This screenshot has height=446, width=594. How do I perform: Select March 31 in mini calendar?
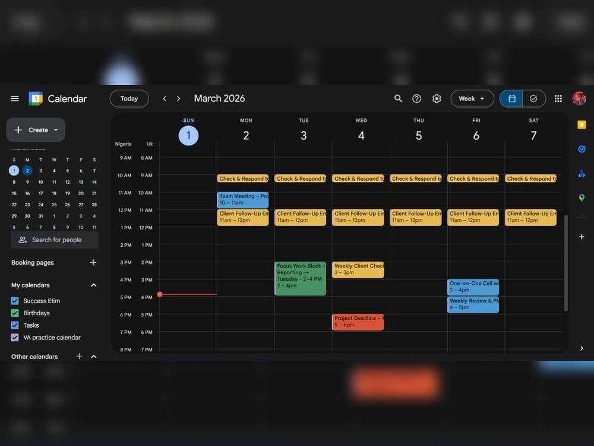(x=40, y=216)
